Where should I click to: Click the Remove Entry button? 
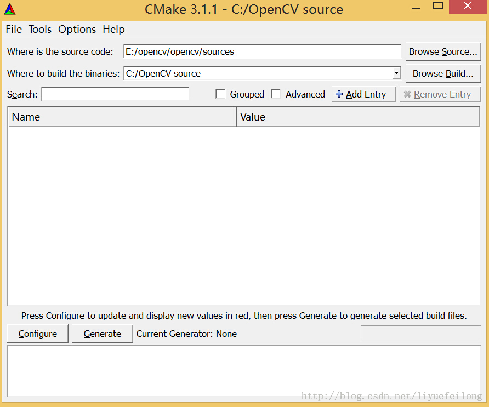(x=440, y=94)
